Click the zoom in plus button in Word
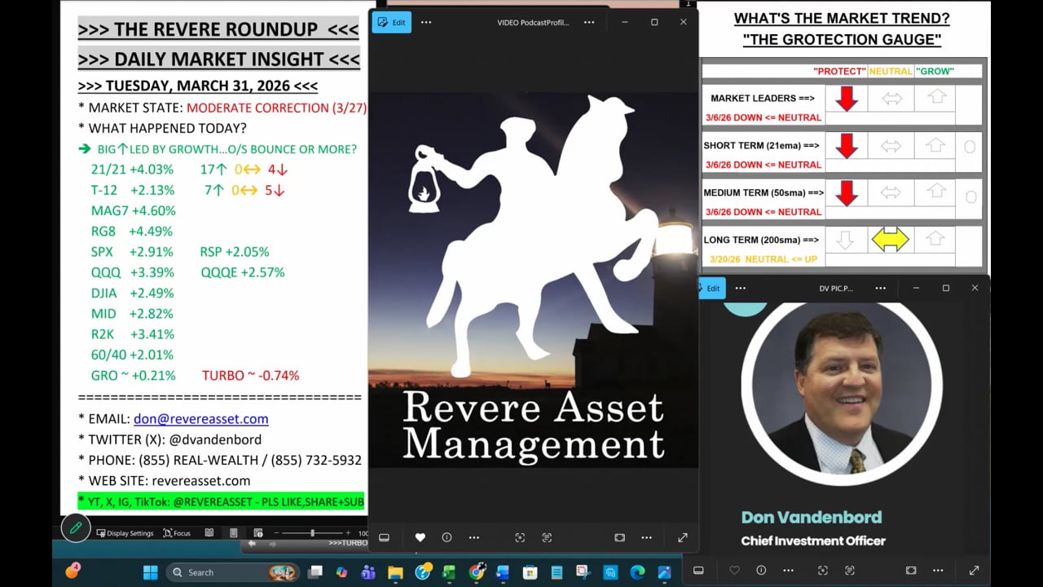 (x=350, y=533)
